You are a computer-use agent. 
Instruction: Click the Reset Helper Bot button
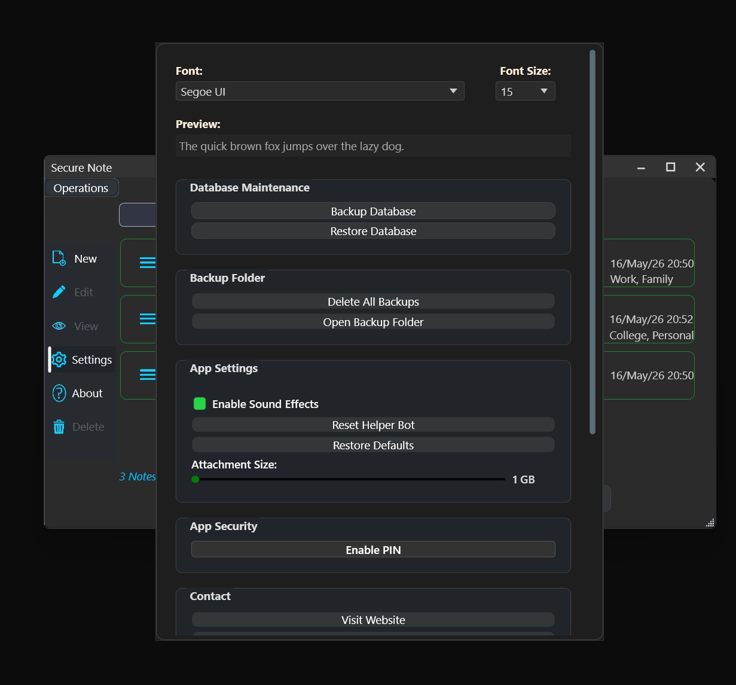tap(373, 425)
